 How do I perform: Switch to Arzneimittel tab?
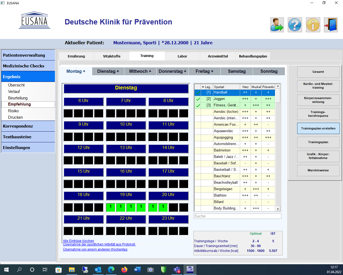pos(218,56)
